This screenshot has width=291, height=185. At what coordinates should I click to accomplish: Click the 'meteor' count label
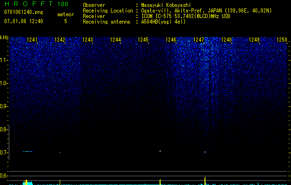(x=66, y=14)
